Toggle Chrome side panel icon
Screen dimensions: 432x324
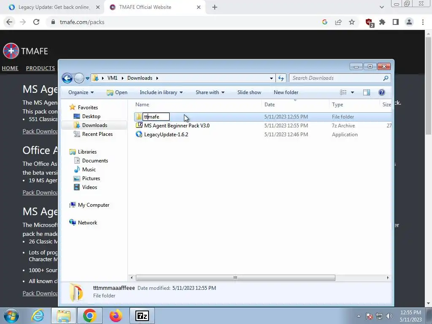396,22
